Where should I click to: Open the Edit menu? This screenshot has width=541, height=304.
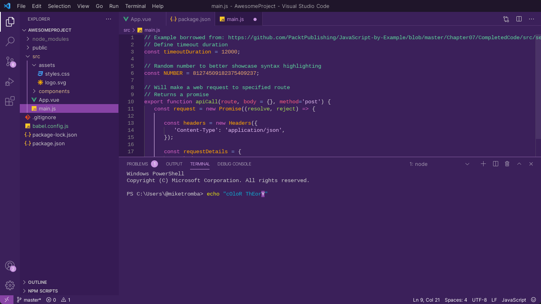point(37,6)
